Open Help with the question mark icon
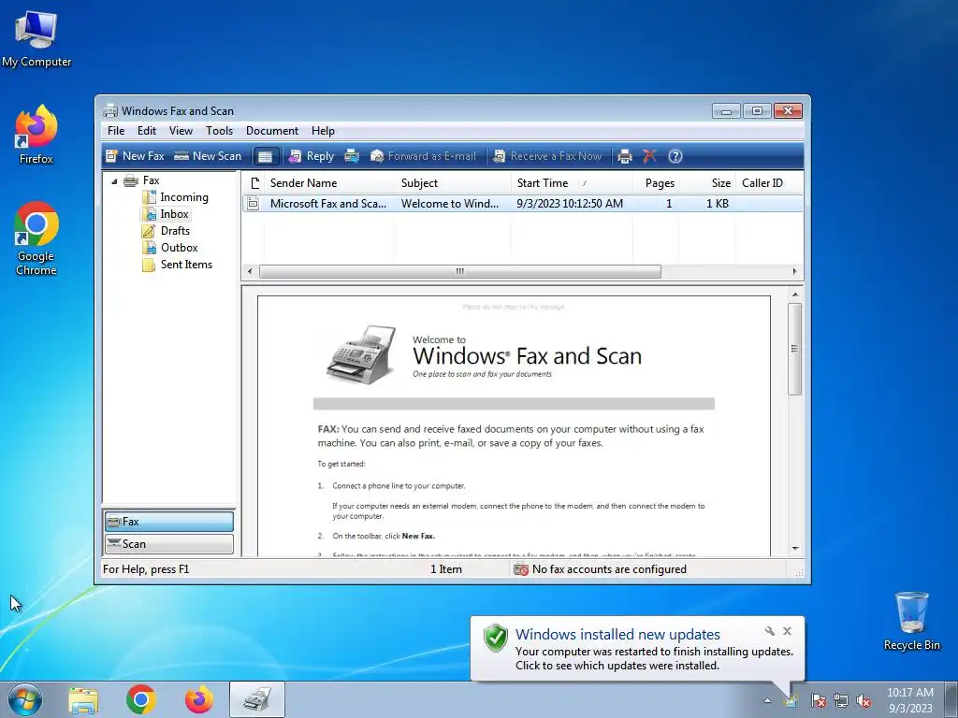 [675, 156]
